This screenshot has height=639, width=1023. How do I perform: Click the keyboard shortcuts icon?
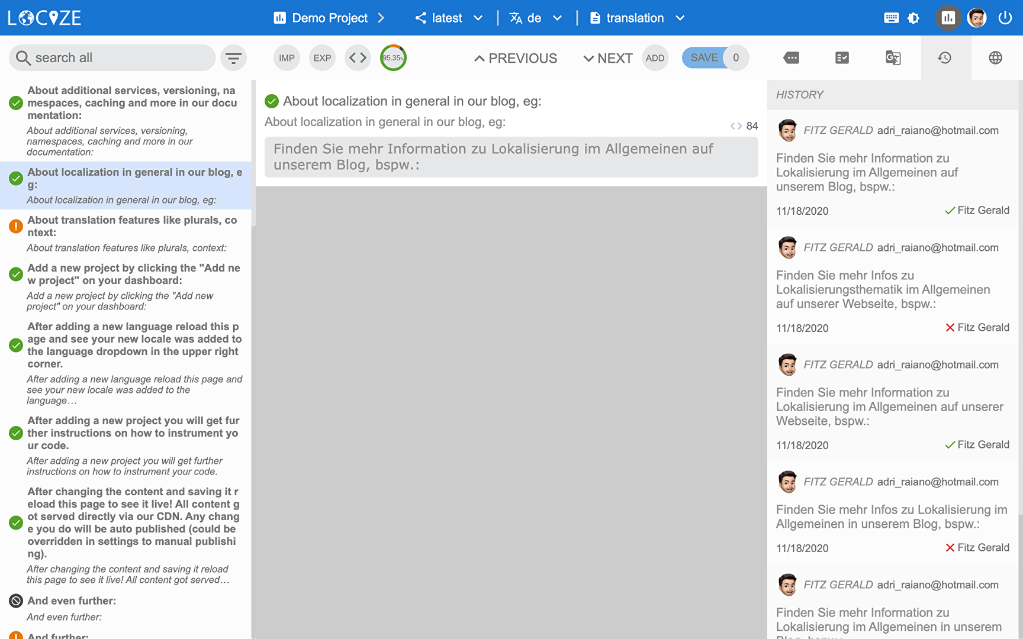click(891, 18)
